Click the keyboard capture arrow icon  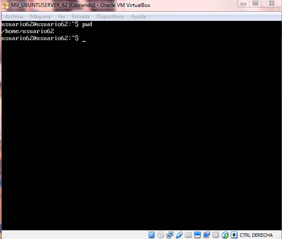pos(234,235)
